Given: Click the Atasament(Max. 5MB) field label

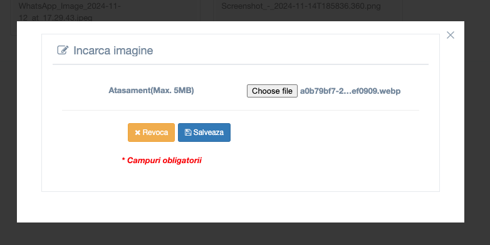Looking at the screenshot, I should click(x=151, y=91).
